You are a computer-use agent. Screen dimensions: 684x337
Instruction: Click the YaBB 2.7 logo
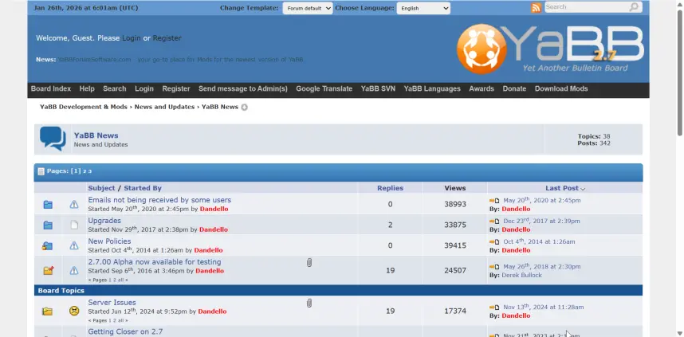pos(550,49)
